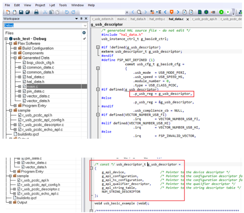This screenshot has width=244, height=213.
Task: Open the Help menu
Action: coord(91,5)
